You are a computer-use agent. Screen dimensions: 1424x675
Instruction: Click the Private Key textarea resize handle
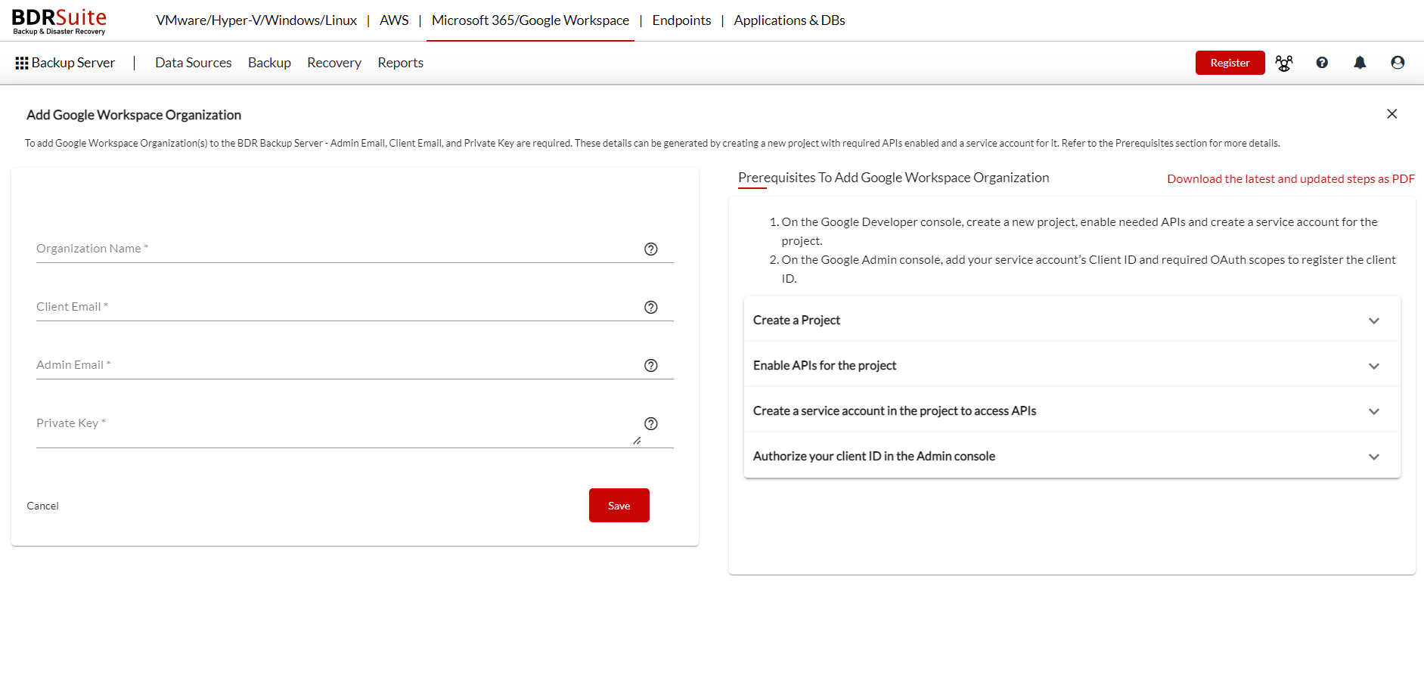637,441
